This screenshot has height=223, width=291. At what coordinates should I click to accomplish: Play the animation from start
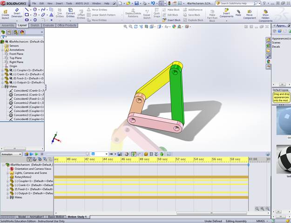31,154
